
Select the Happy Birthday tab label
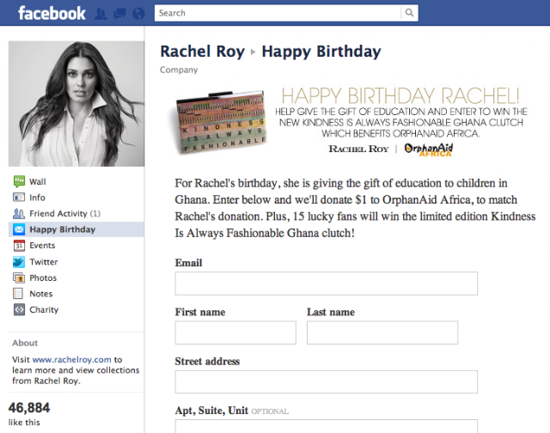(x=63, y=229)
